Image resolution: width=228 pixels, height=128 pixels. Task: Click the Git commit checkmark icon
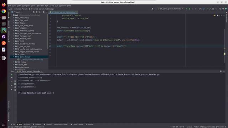pos(207,9)
